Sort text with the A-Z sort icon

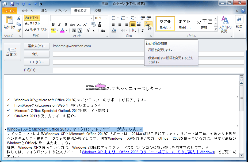pos(134,30)
